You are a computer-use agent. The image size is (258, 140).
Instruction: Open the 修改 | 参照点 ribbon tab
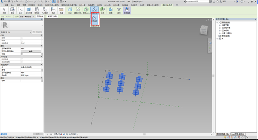(x=167, y=5)
